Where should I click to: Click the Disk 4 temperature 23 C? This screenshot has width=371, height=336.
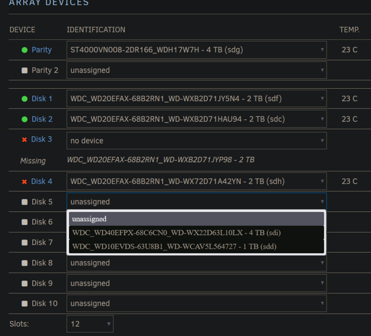click(349, 181)
